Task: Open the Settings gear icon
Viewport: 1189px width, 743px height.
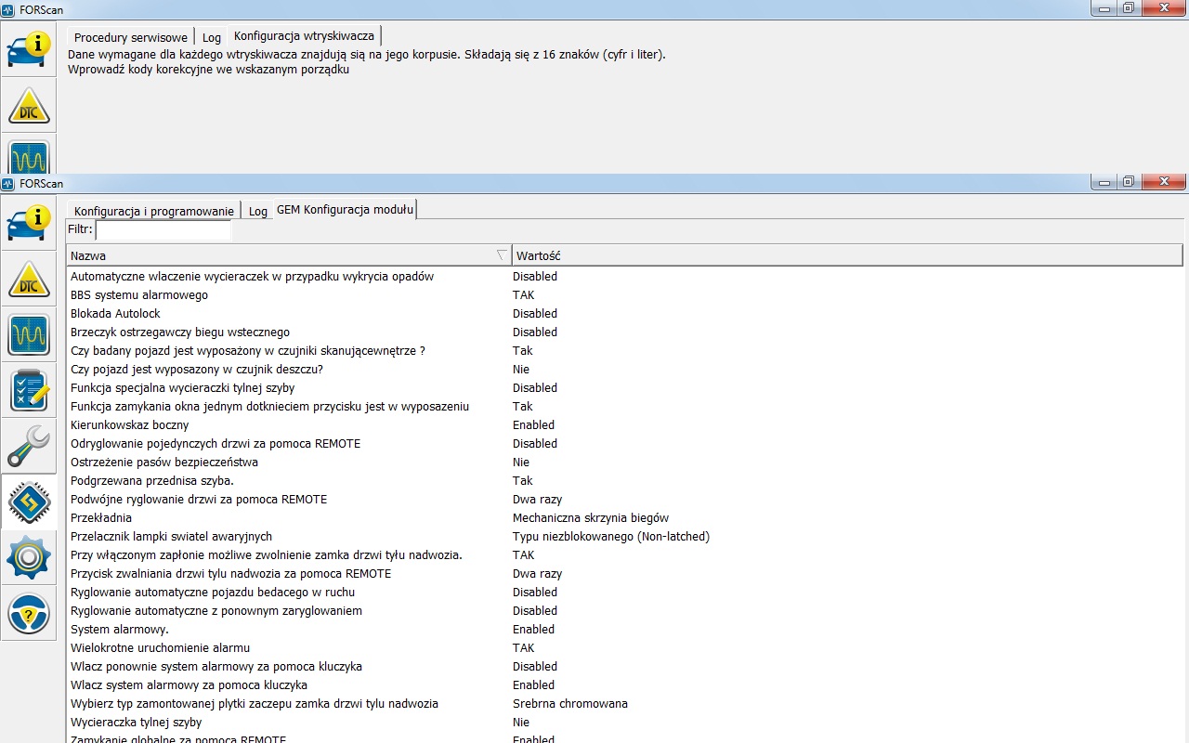Action: (29, 557)
